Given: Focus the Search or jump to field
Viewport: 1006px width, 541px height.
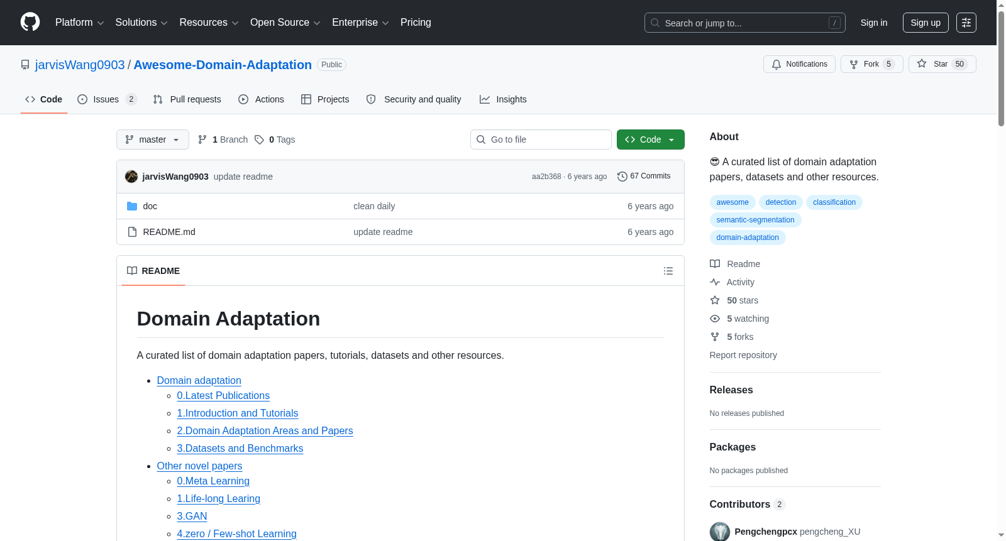Looking at the screenshot, I should tap(745, 23).
